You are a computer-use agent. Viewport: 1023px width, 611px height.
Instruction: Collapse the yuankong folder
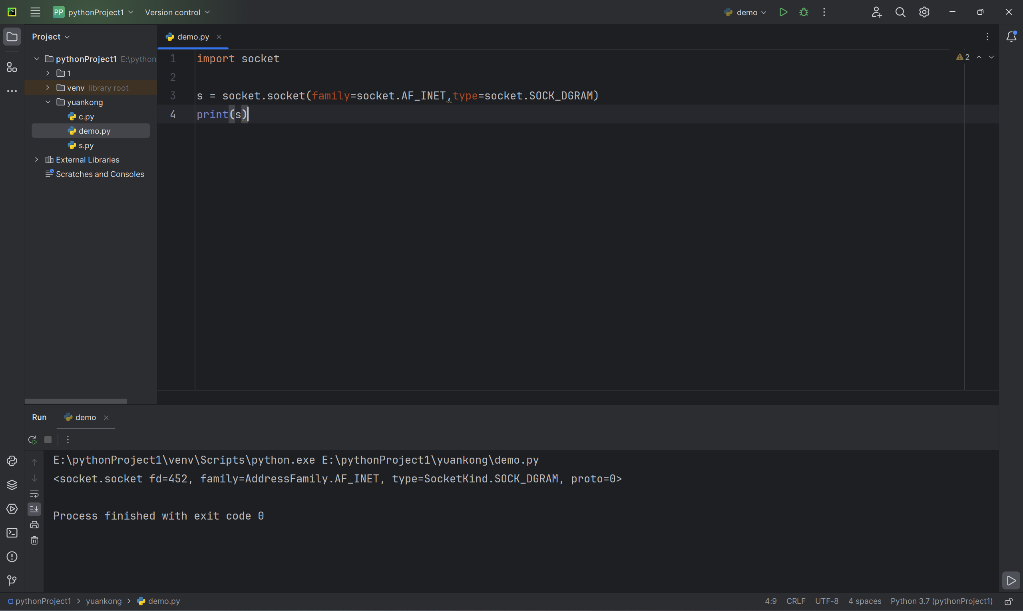[x=48, y=102]
